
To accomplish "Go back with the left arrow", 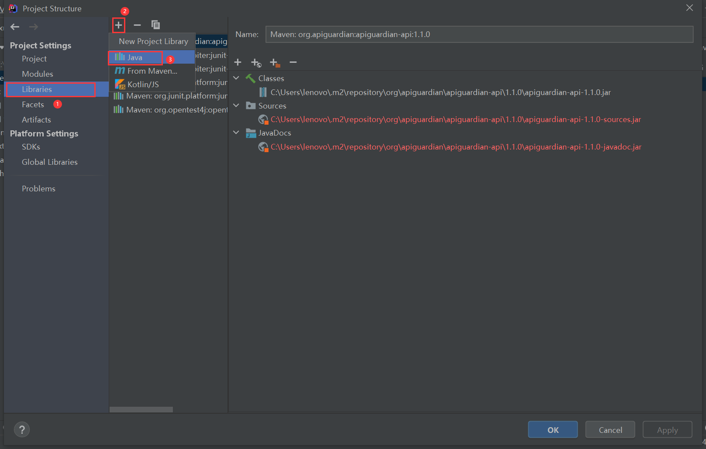I will click(15, 27).
